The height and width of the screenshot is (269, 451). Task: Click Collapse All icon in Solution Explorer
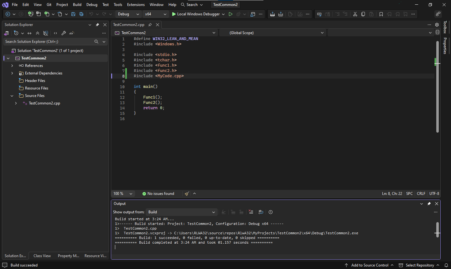tap(38, 33)
